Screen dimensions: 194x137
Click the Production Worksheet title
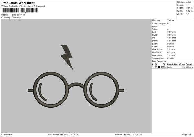(18, 3)
